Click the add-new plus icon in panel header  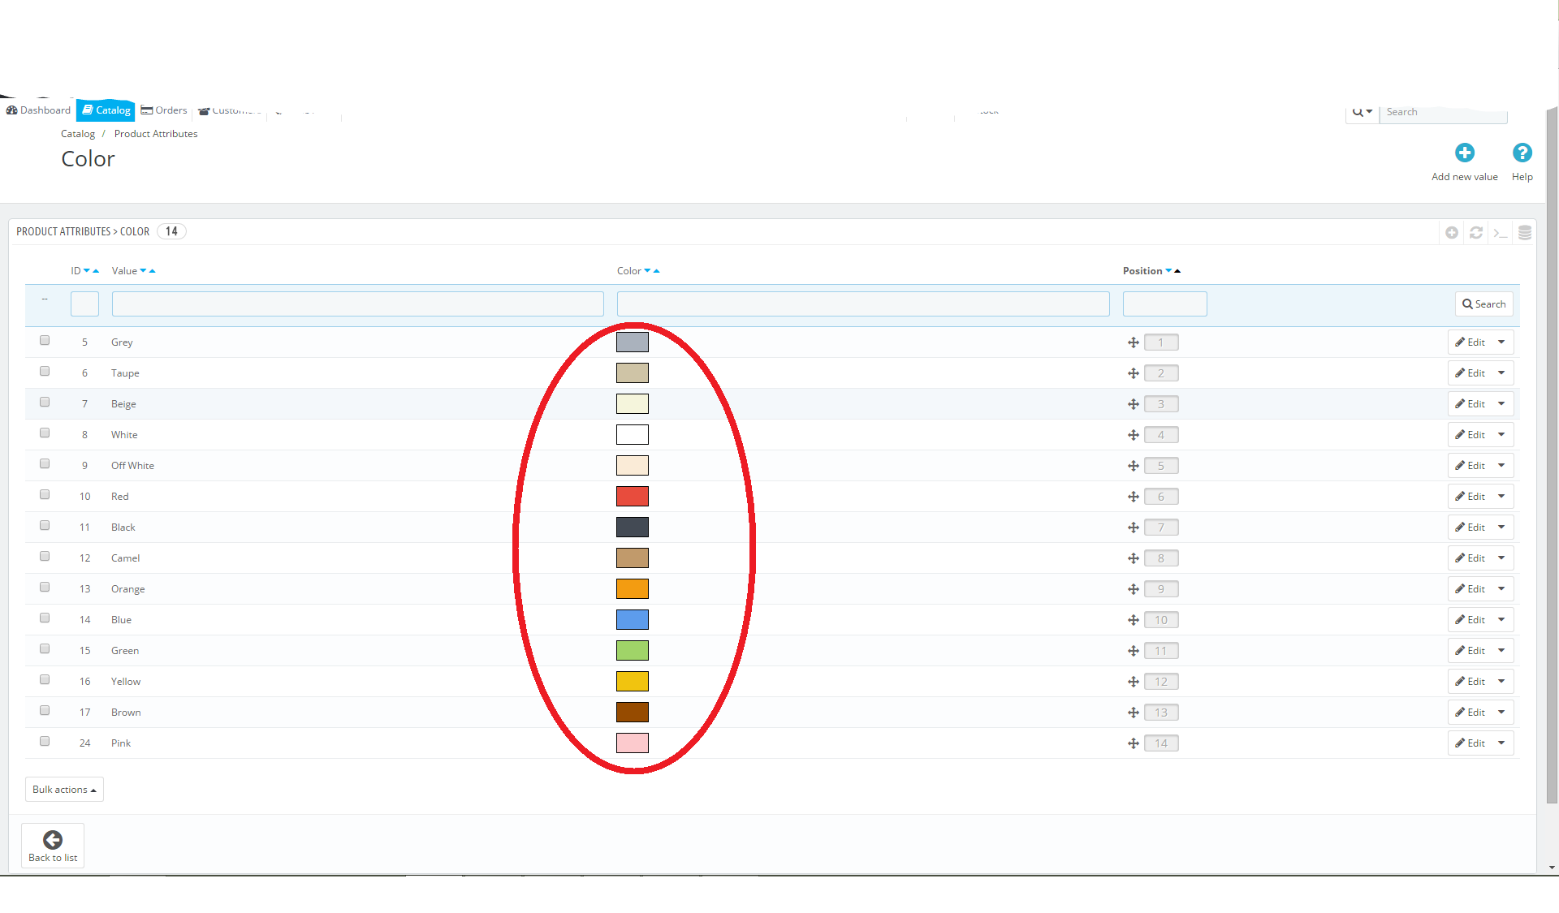pos(1452,233)
